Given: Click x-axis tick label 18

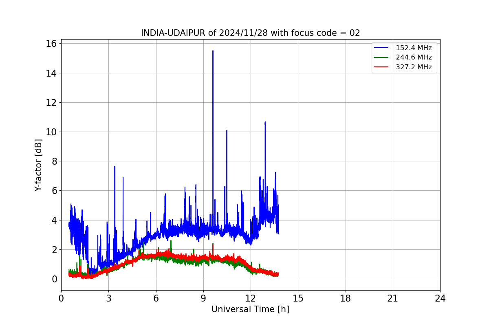Looking at the screenshot, I should [x=346, y=298].
